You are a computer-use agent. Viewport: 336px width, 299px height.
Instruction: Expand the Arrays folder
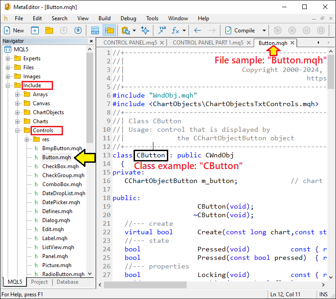pyautogui.click(x=18, y=94)
